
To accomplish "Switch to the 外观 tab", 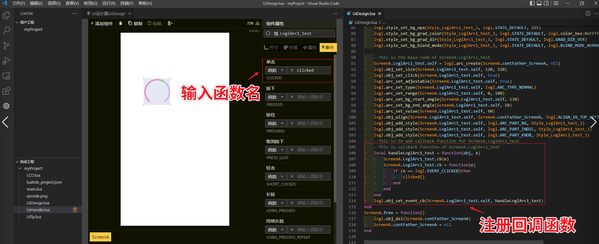I will [x=291, y=47].
